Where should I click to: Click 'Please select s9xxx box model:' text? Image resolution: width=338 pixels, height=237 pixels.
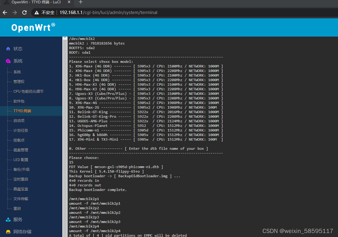tap(101, 62)
